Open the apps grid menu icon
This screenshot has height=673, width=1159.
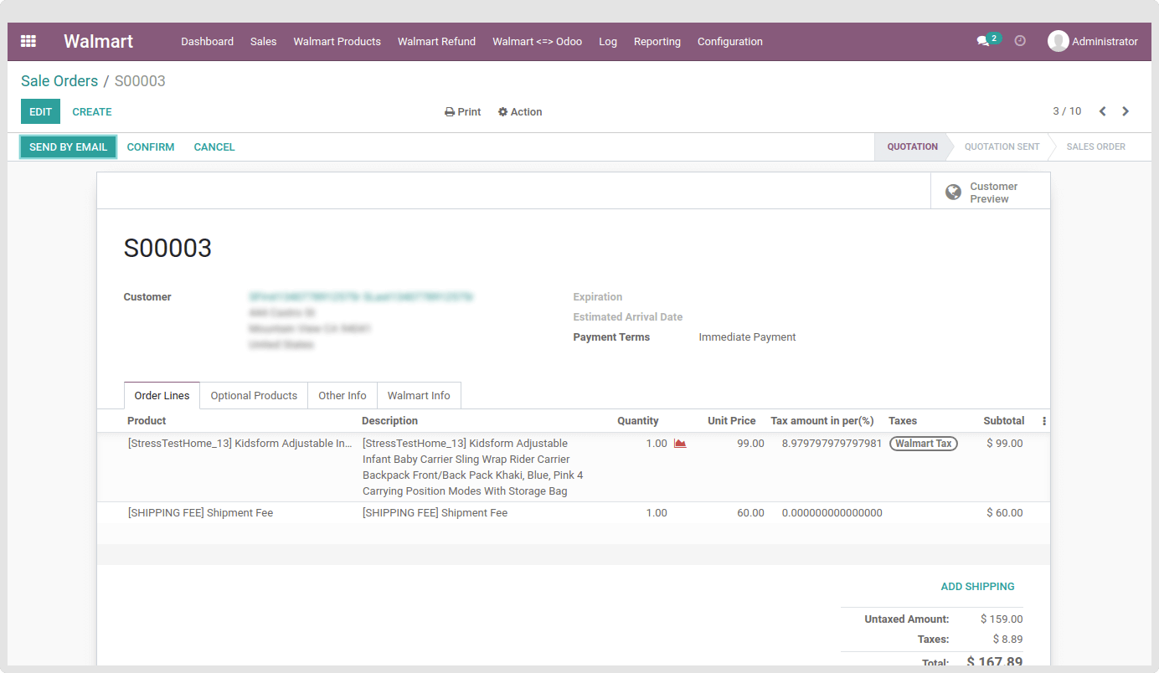tap(28, 41)
